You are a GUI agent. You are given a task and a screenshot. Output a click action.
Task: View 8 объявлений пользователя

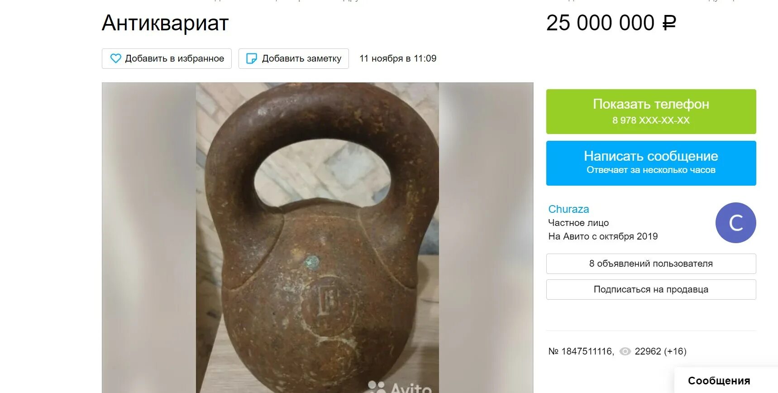tap(651, 264)
